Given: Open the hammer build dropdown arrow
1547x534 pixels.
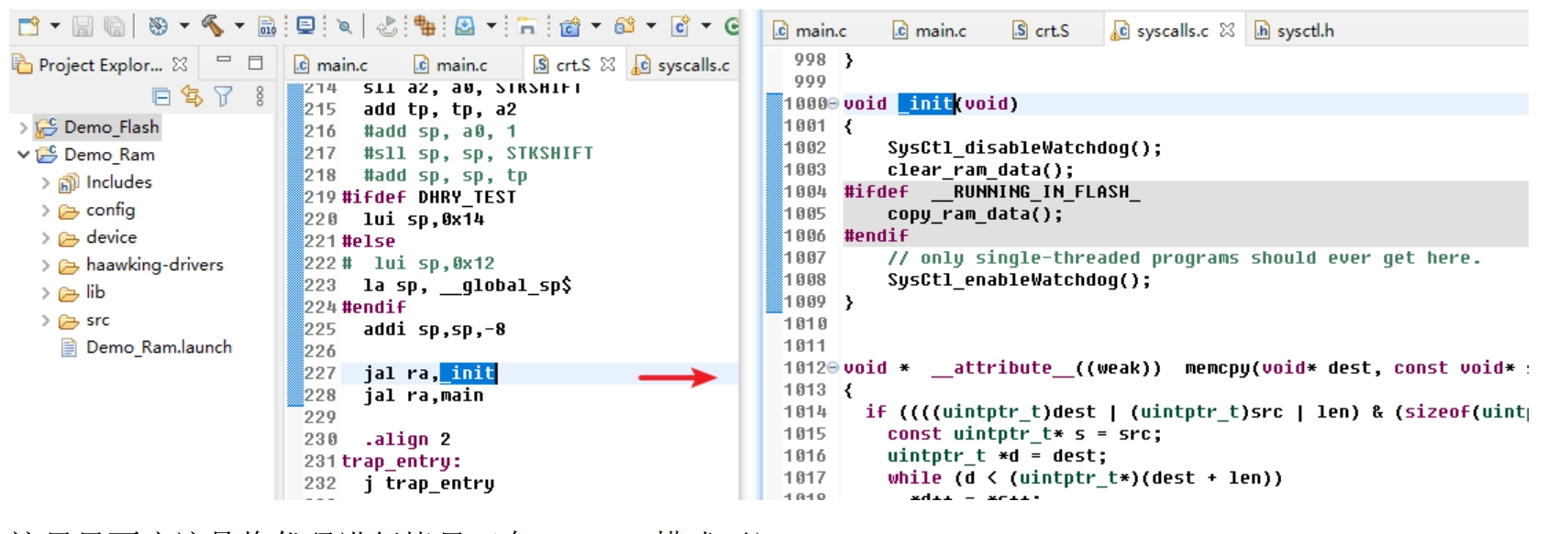Looking at the screenshot, I should pos(239,27).
